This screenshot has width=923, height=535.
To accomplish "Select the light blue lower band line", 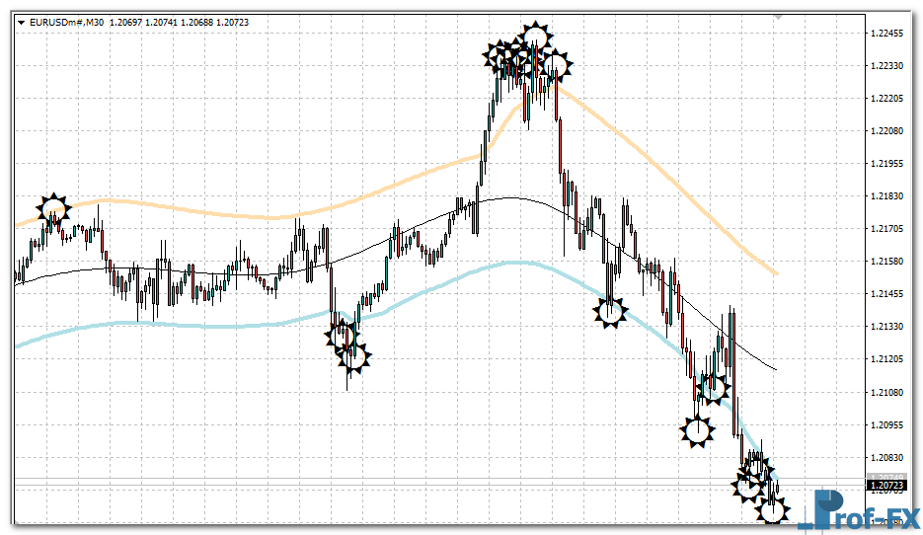I will [x=197, y=324].
